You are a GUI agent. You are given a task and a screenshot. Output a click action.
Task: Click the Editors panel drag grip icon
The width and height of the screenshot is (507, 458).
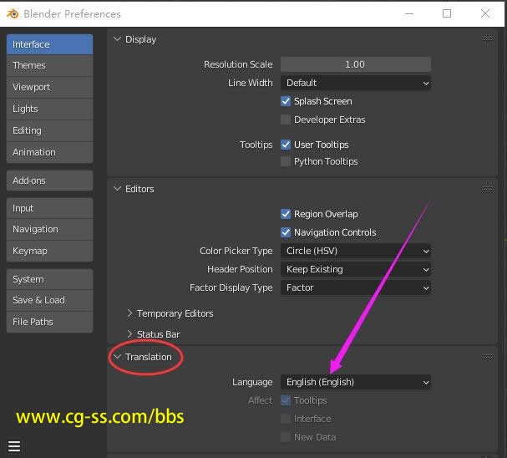point(488,189)
